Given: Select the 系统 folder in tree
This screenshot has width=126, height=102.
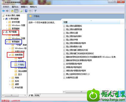Looking at the screenshot, I should (x=17, y=81).
